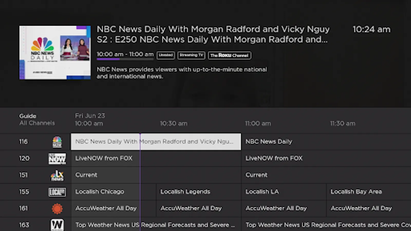Select the W weather channel logo on 163

pyautogui.click(x=57, y=225)
